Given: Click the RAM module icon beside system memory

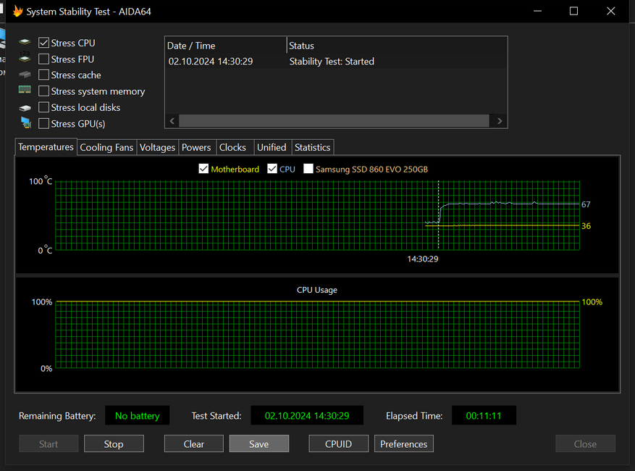Looking at the screenshot, I should pos(25,91).
